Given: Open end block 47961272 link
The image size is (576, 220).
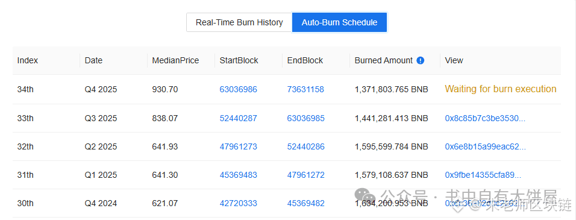Looking at the screenshot, I should (306, 175).
